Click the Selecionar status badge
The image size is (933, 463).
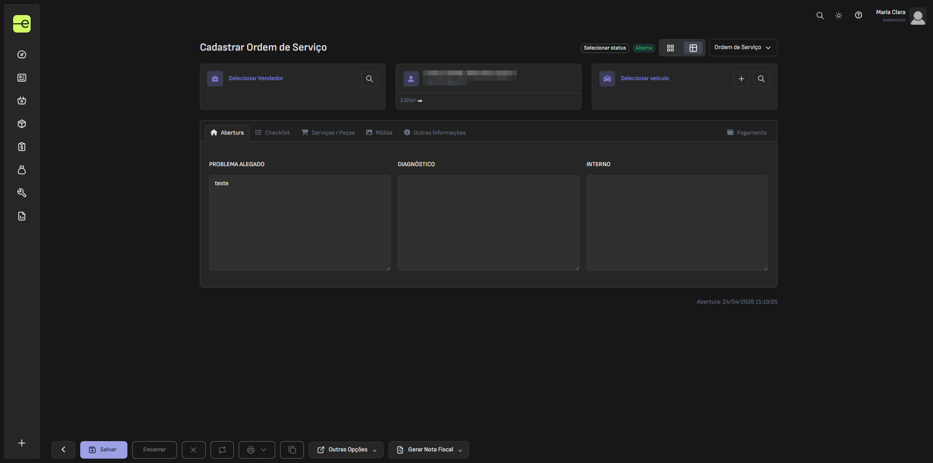[x=604, y=48]
